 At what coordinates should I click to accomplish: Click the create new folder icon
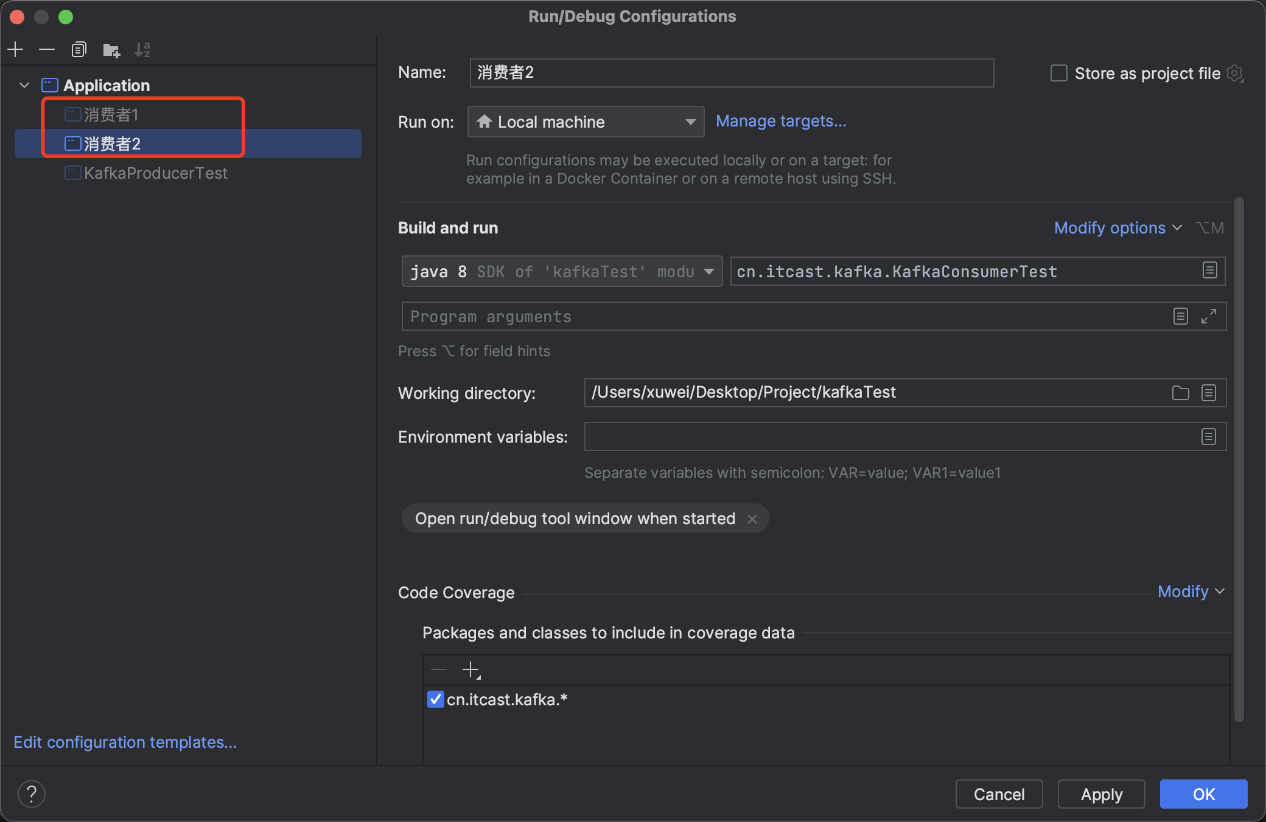pyautogui.click(x=111, y=50)
